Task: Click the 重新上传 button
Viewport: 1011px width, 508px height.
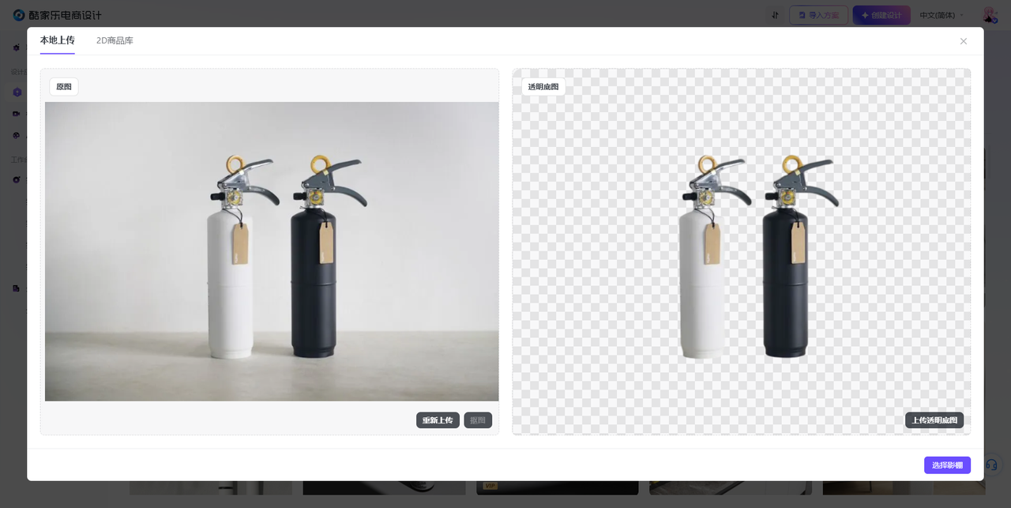Action: (438, 420)
